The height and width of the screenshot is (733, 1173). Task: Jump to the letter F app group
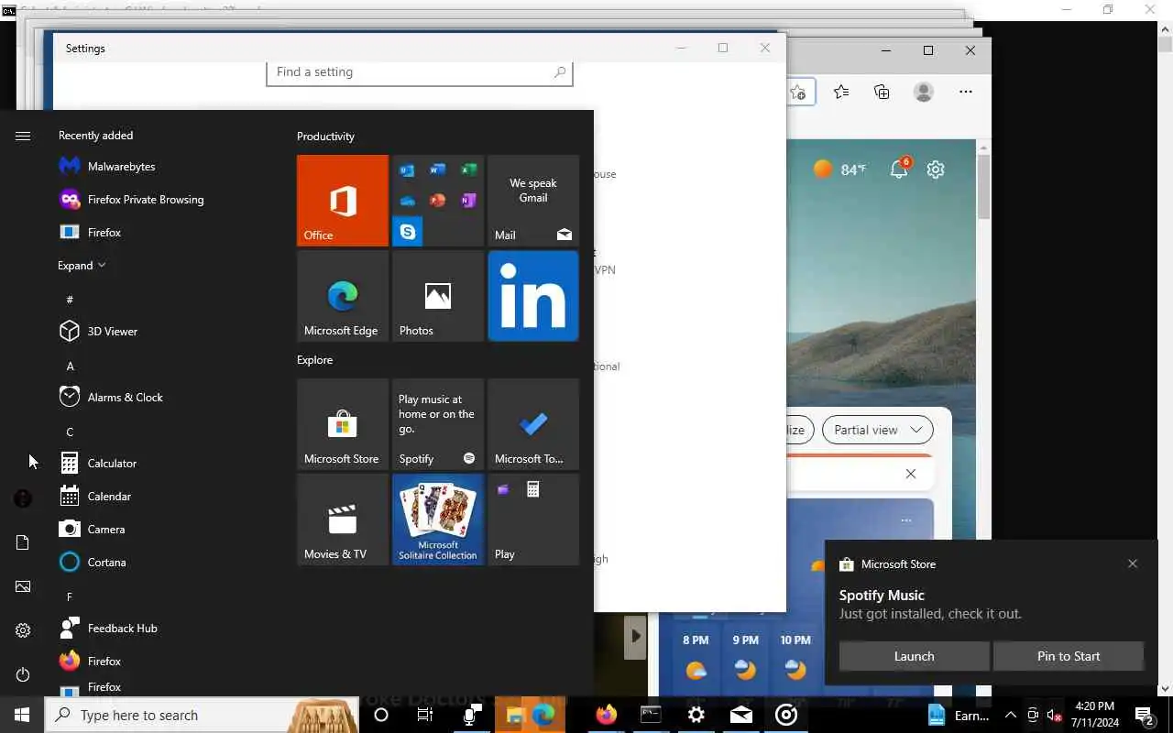pos(70,596)
